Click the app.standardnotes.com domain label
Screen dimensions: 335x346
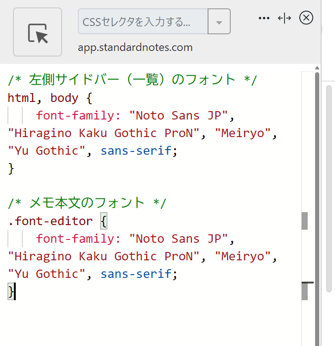135,47
